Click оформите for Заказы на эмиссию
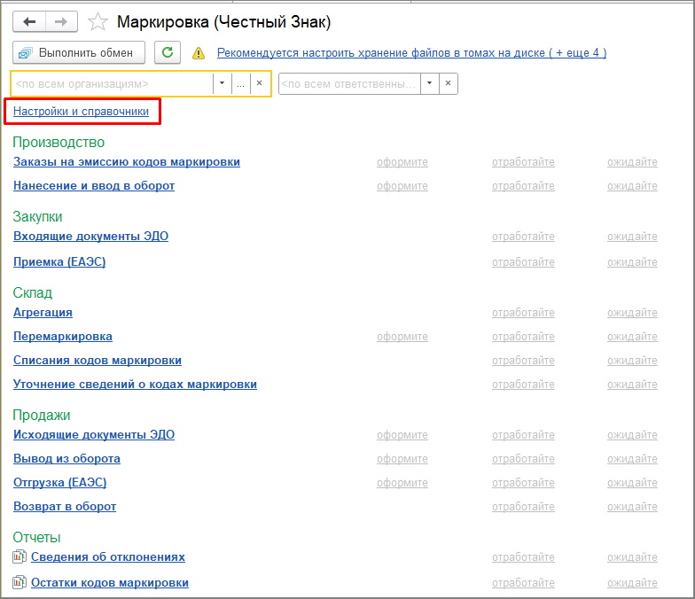This screenshot has height=599, width=695. tap(402, 162)
